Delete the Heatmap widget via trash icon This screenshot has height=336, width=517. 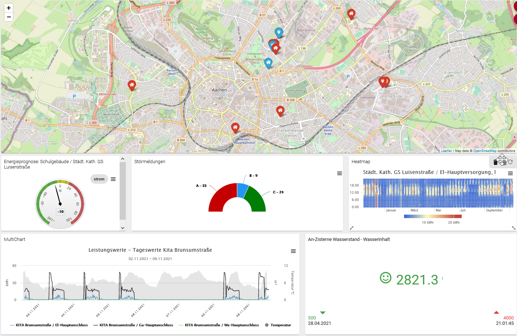(495, 162)
